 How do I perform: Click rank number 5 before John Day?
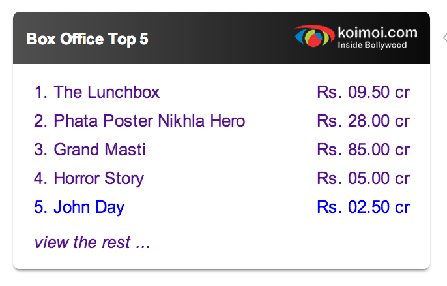[x=40, y=208]
